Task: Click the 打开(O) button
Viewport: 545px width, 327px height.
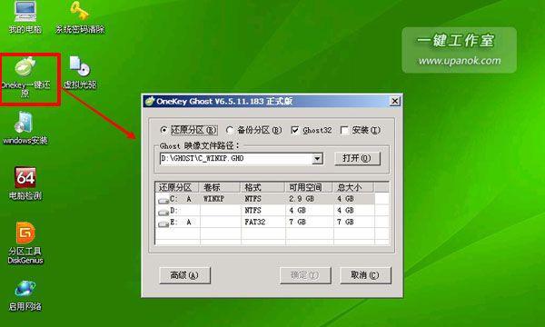Action: [x=357, y=158]
